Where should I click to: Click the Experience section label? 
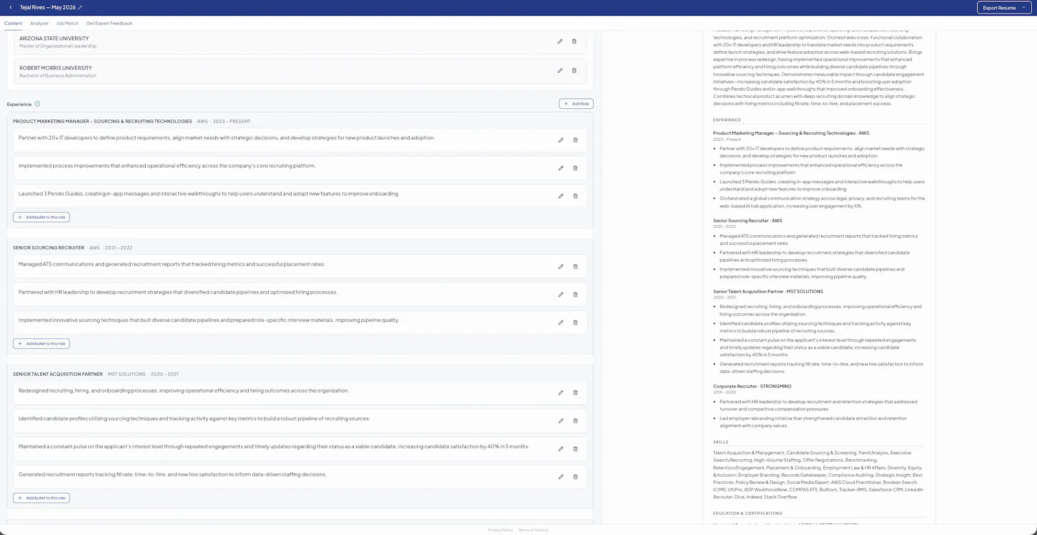pos(19,104)
